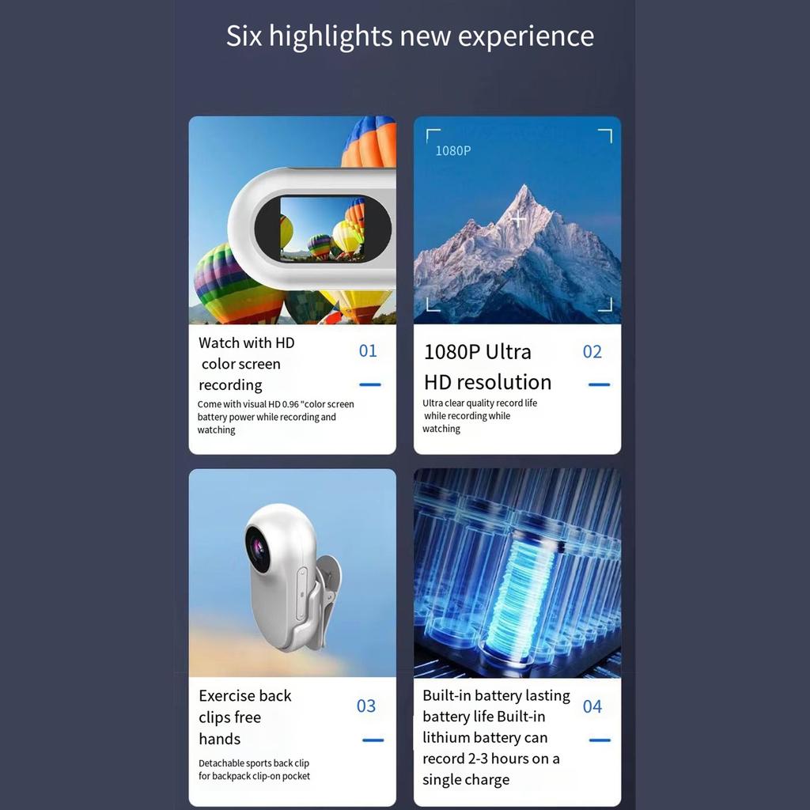The width and height of the screenshot is (810, 810).
Task: Open the white clip camera product image
Action: click(293, 573)
